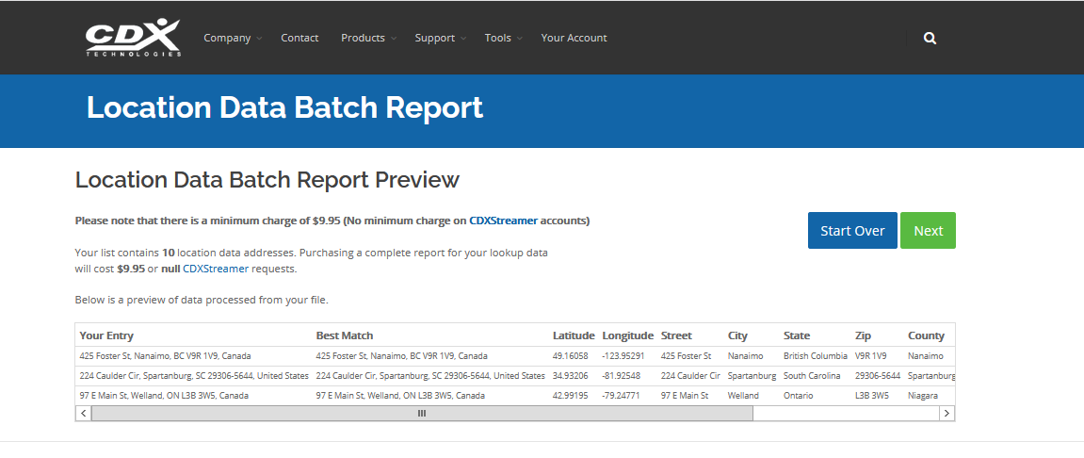
Task: Click the Niagara county cell
Action: click(923, 396)
